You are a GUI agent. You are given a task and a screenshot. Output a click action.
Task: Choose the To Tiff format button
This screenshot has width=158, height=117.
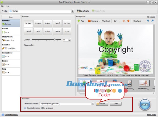point(28,31)
